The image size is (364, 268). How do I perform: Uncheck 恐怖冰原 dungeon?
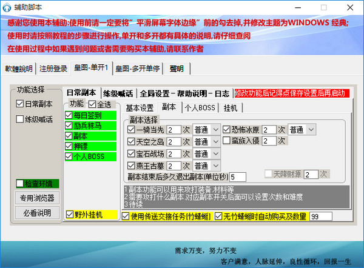[226, 130]
